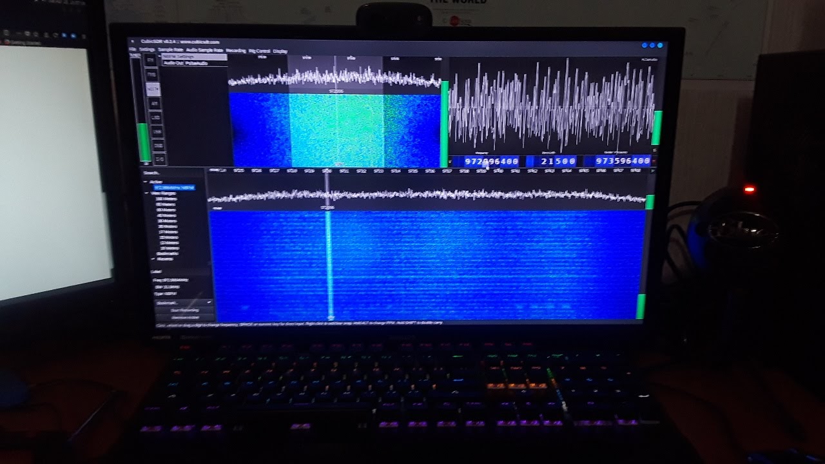The image size is (825, 464).
Task: Choose the AM demodulator mode
Action: [x=154, y=103]
